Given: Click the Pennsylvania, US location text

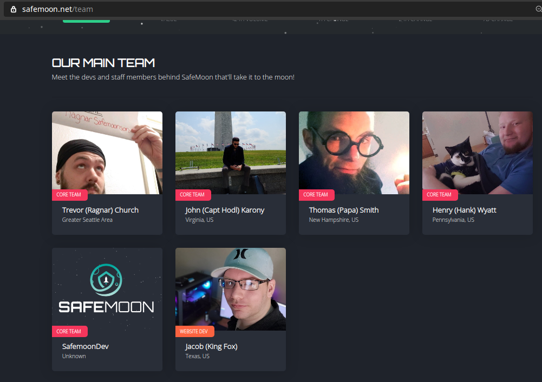Looking at the screenshot, I should point(453,220).
